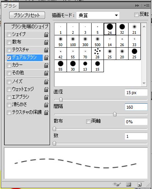Viewport: 152px width, 189px height.
Task: Select ブラシ panel tab
Action: click(x=10, y=6)
